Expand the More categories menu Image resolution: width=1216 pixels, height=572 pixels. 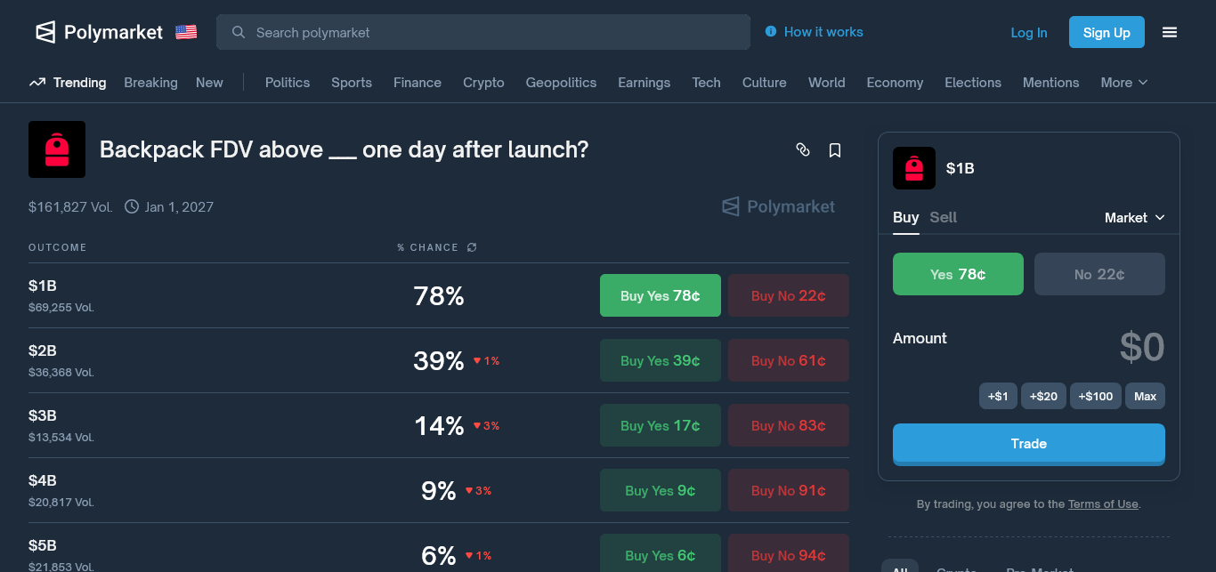click(1123, 83)
